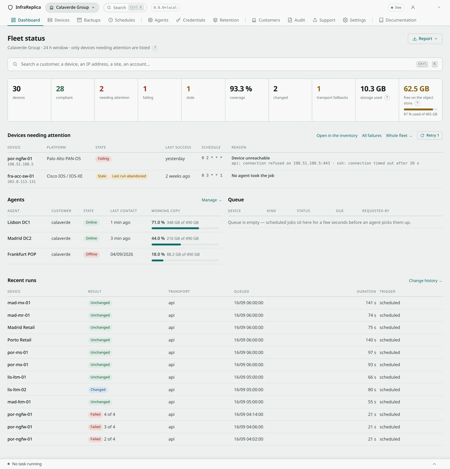Open the por-ngfw-01 attention row
Screen dimensions: 450x469
(225, 161)
